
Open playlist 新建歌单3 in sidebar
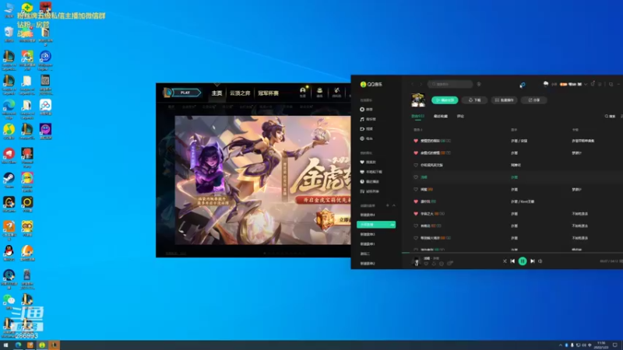point(368,234)
